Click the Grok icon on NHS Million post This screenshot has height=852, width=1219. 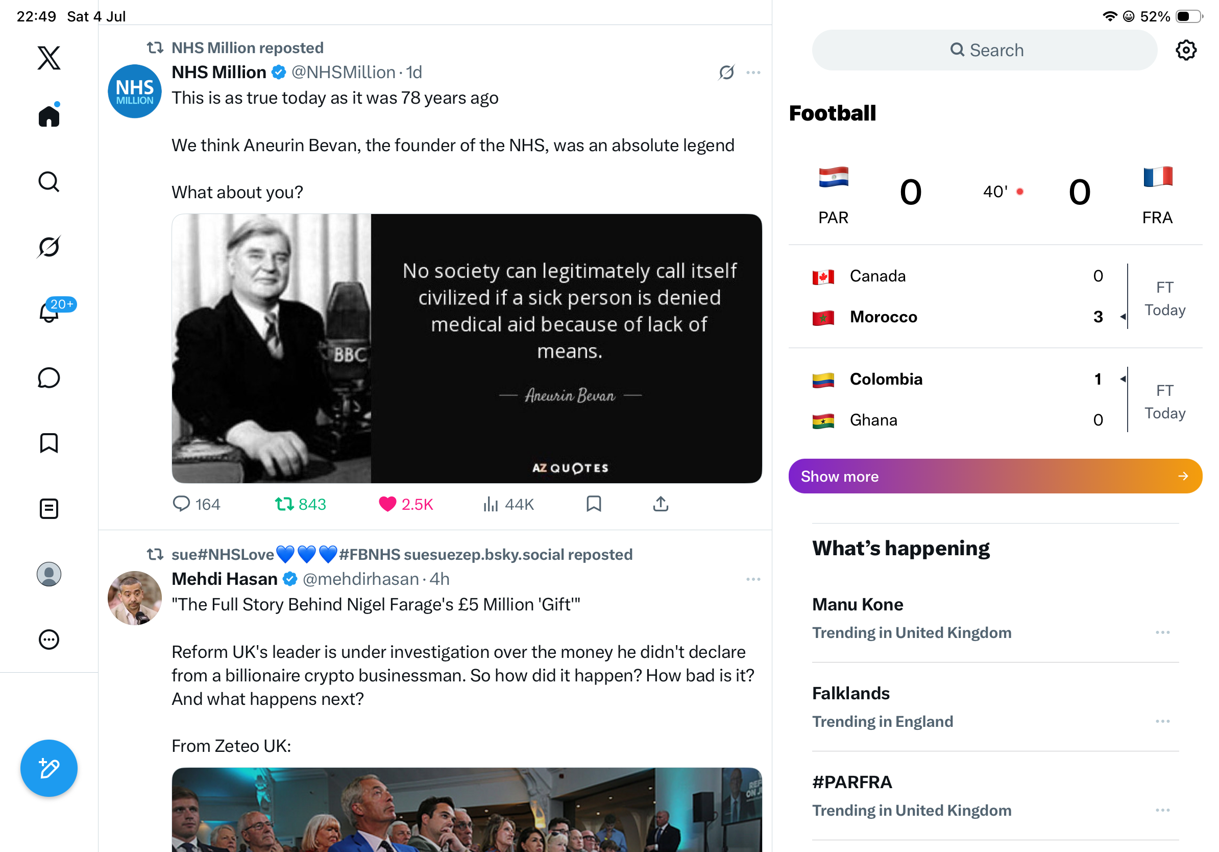(726, 72)
